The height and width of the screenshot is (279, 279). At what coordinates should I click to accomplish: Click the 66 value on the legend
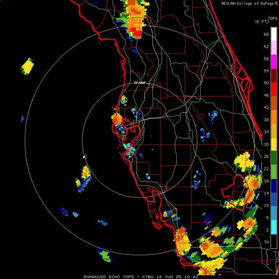[266, 34]
